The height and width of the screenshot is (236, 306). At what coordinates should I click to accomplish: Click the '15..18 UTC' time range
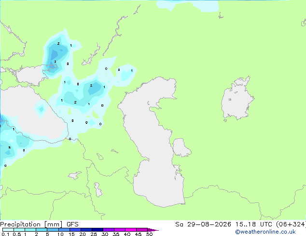[x=253, y=224]
